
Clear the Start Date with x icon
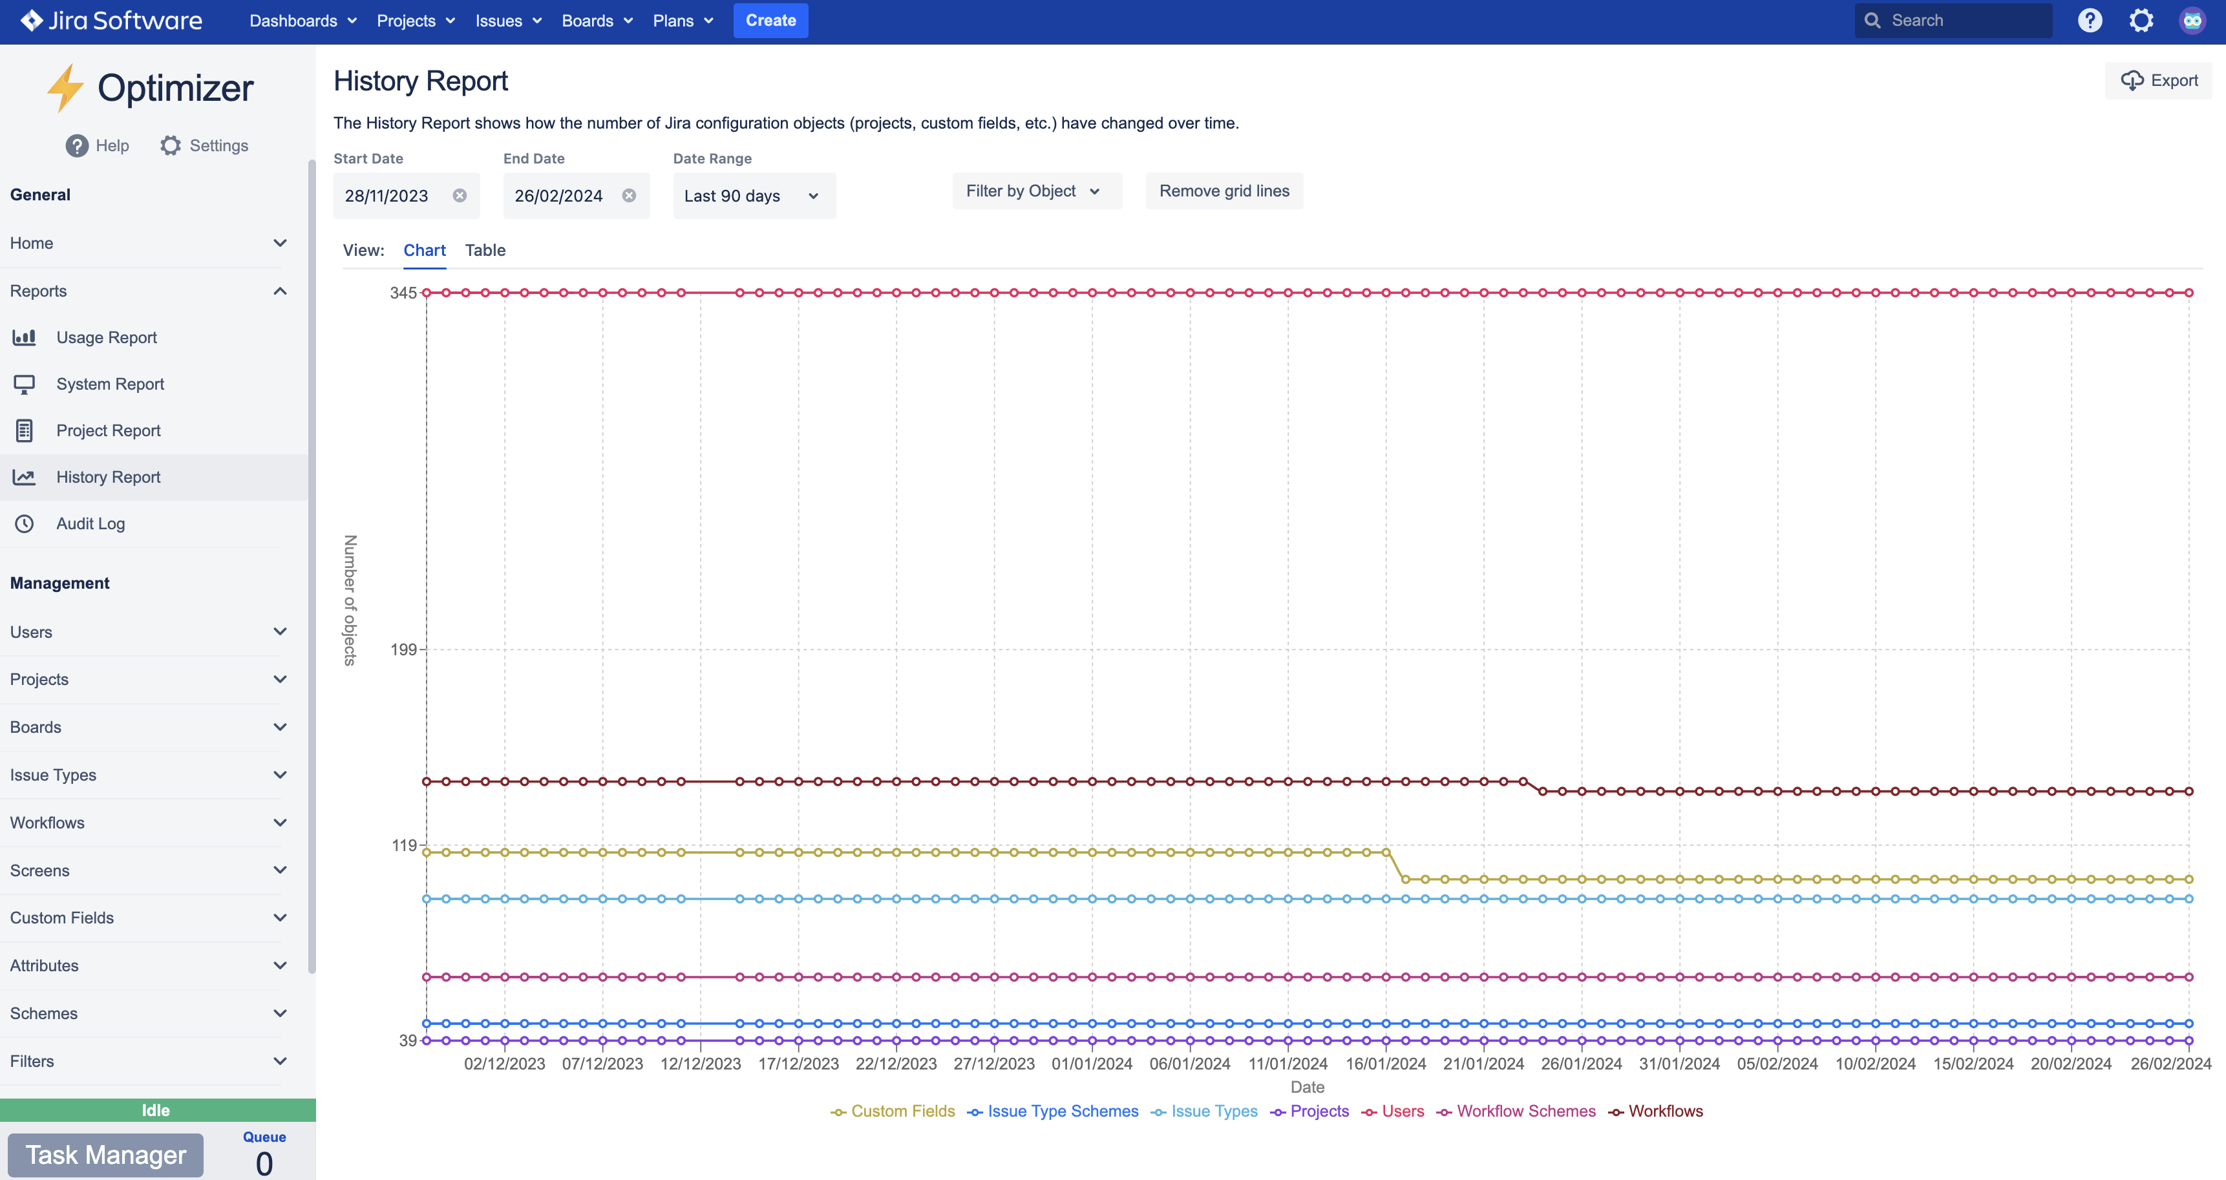point(460,196)
